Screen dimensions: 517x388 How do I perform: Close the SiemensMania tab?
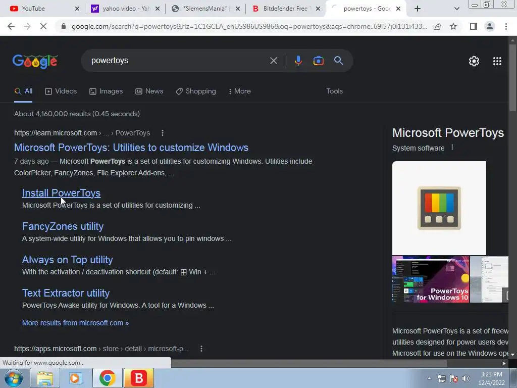tap(238, 9)
